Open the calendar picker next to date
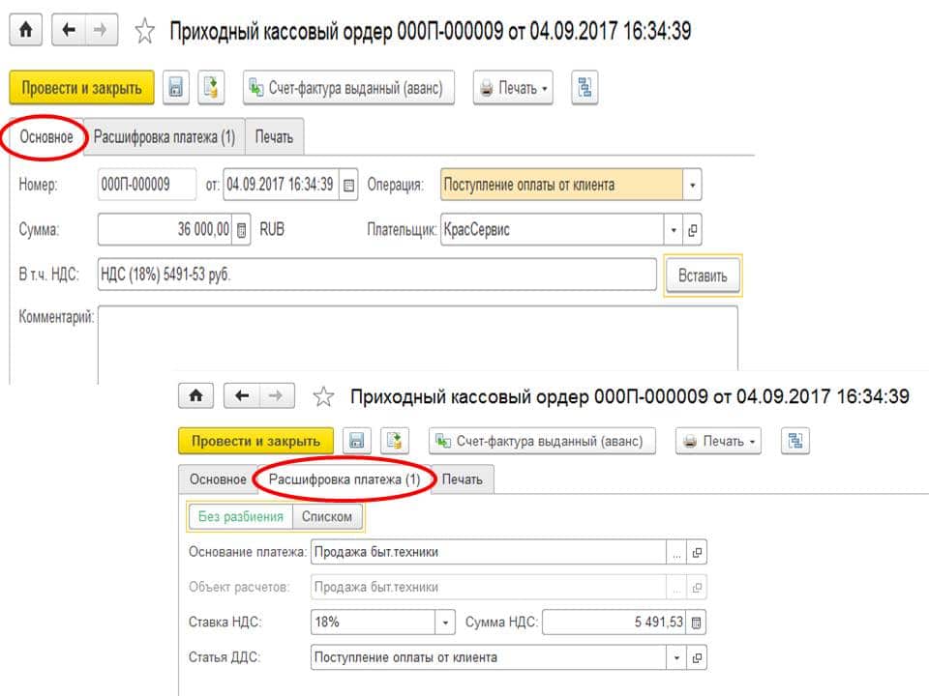This screenshot has width=929, height=696. 349,186
